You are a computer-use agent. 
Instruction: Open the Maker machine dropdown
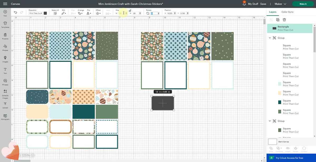[x=282, y=4]
